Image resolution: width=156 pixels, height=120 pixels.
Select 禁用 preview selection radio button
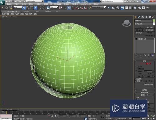click(x=136, y=81)
